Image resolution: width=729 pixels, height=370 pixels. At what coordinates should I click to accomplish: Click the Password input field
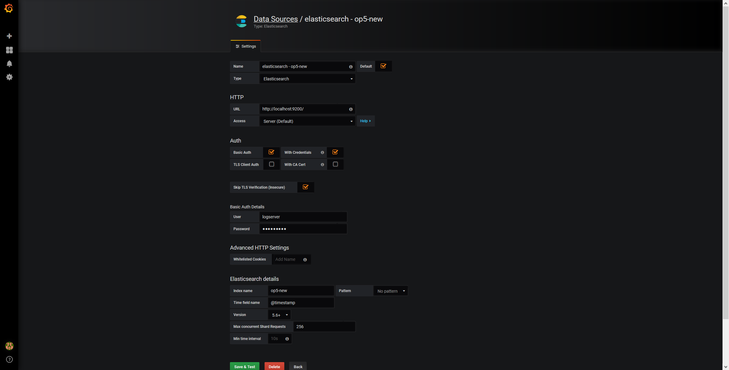(303, 229)
